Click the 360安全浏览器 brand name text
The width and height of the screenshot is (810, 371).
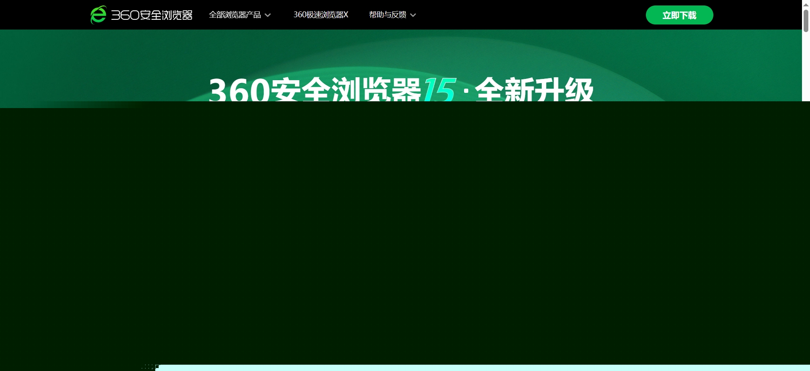pos(152,15)
